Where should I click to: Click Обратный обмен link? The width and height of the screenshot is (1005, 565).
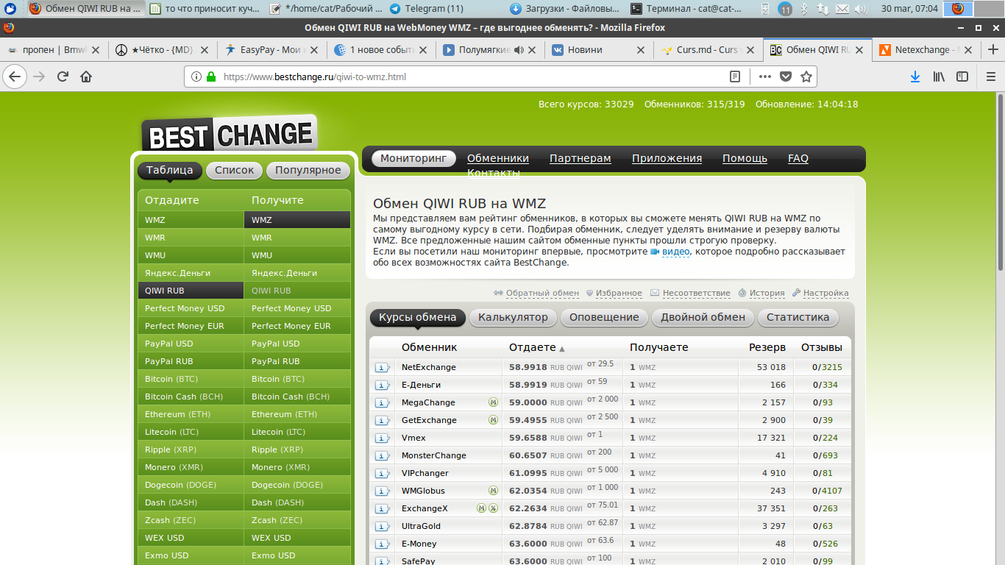[x=542, y=293]
